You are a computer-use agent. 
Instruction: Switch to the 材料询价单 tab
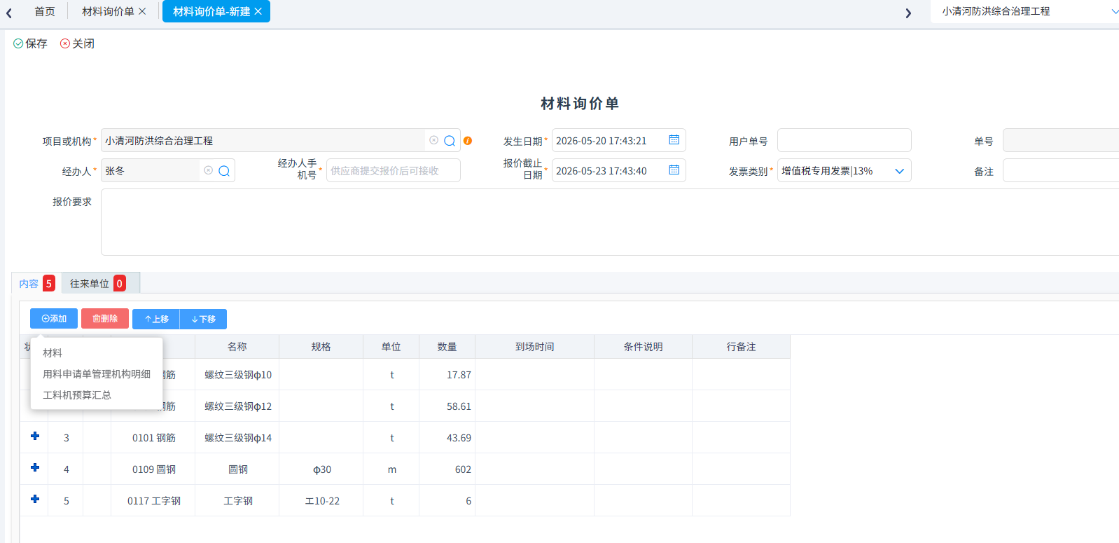coord(108,11)
